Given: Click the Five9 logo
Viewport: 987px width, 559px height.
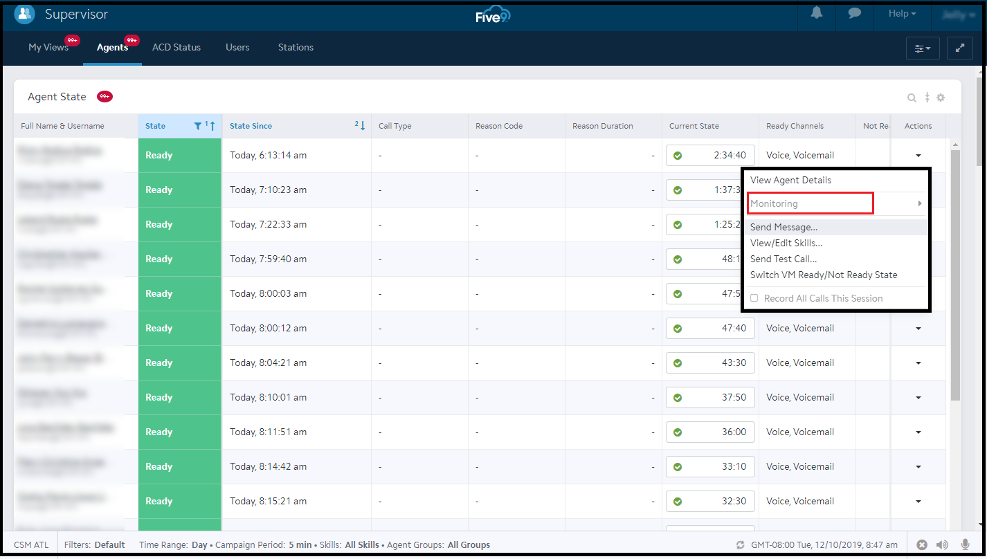Looking at the screenshot, I should (493, 15).
